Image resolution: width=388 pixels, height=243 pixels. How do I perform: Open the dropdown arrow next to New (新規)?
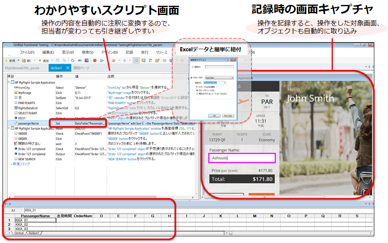point(18,60)
